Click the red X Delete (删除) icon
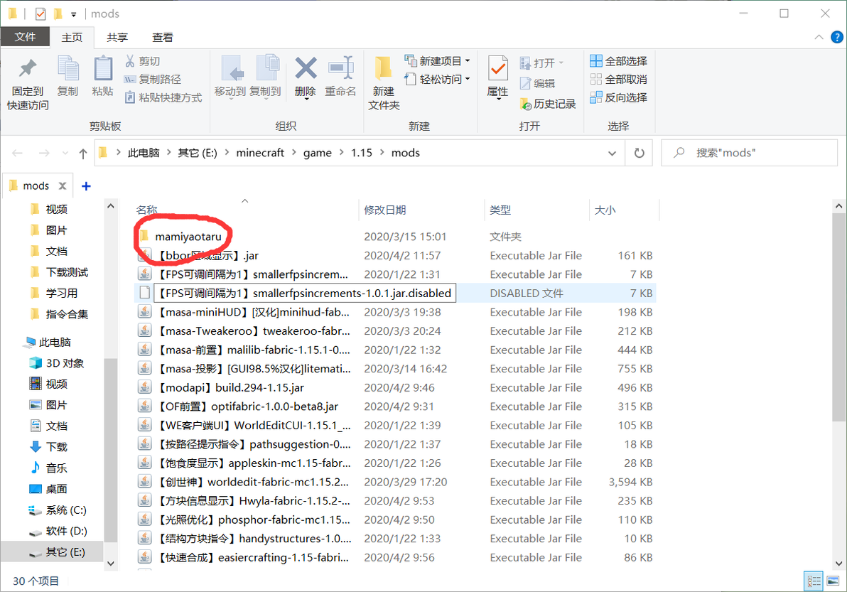This screenshot has height=592, width=847. click(x=306, y=69)
